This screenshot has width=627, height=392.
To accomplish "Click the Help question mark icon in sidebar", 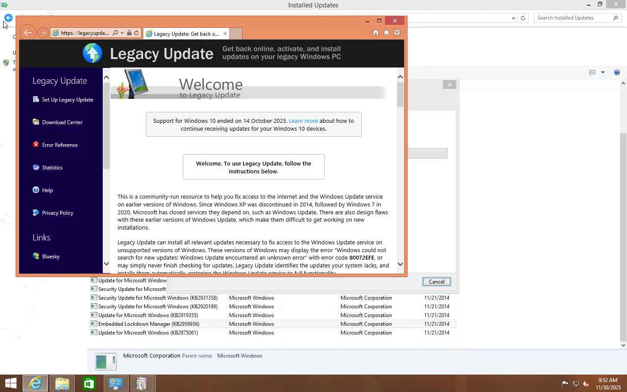I will click(x=36, y=190).
